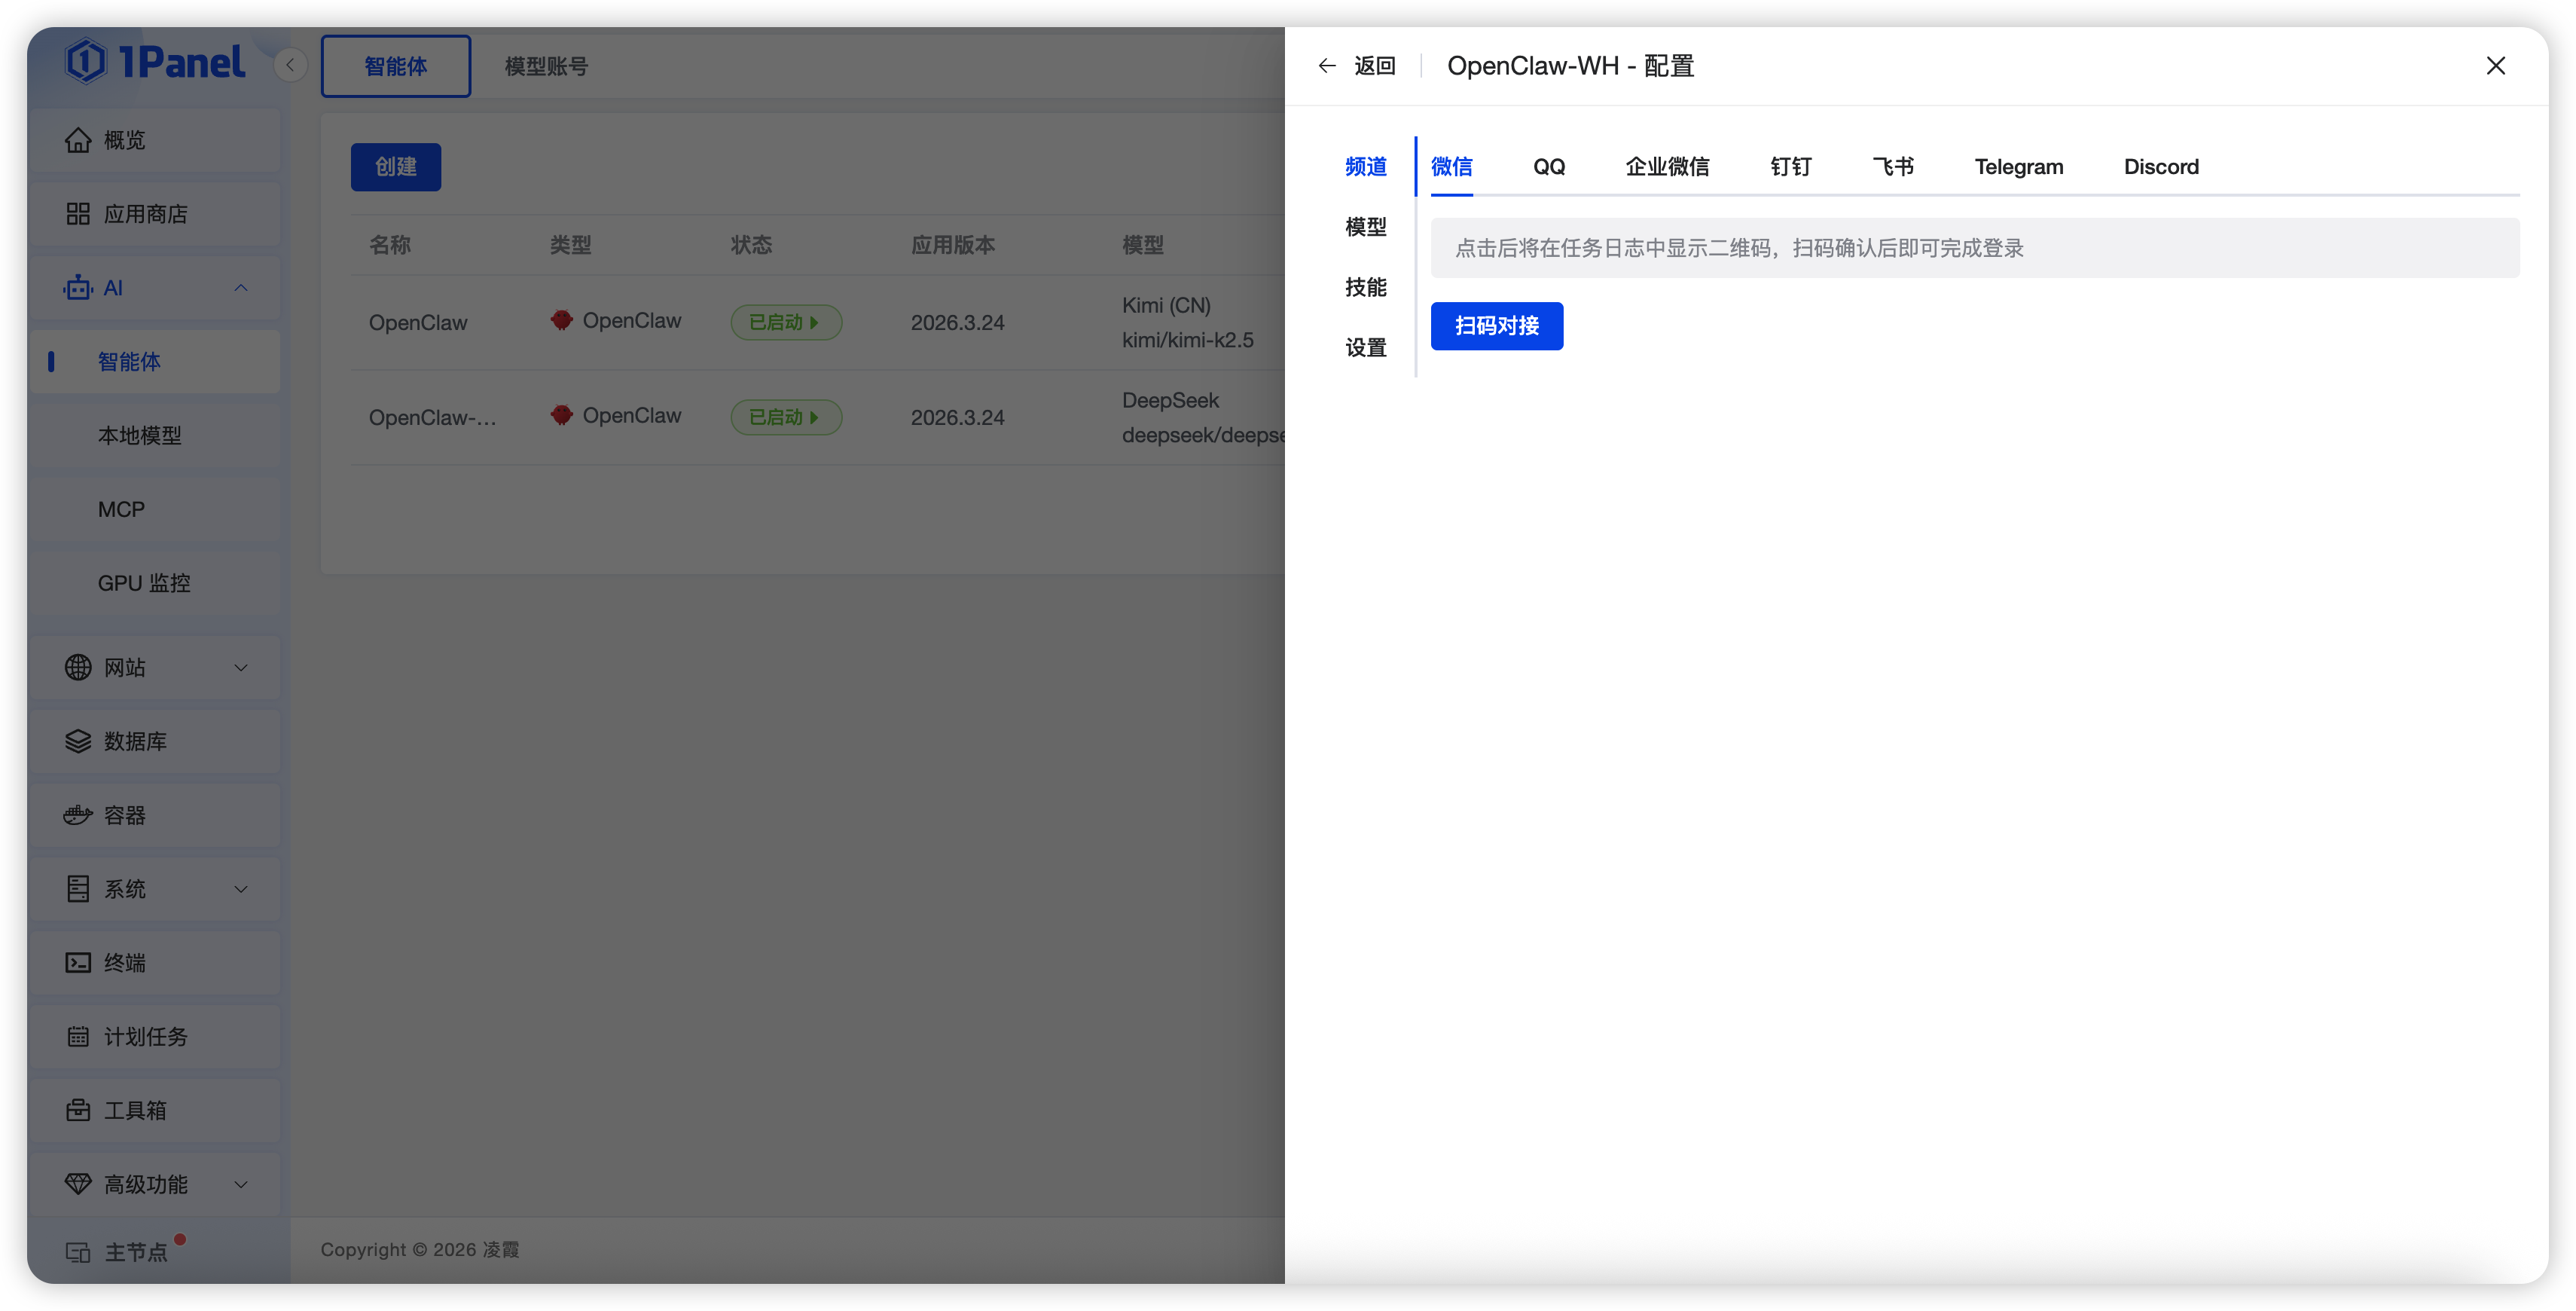
Task: Open the 终端 terminal icon
Action: [79, 962]
